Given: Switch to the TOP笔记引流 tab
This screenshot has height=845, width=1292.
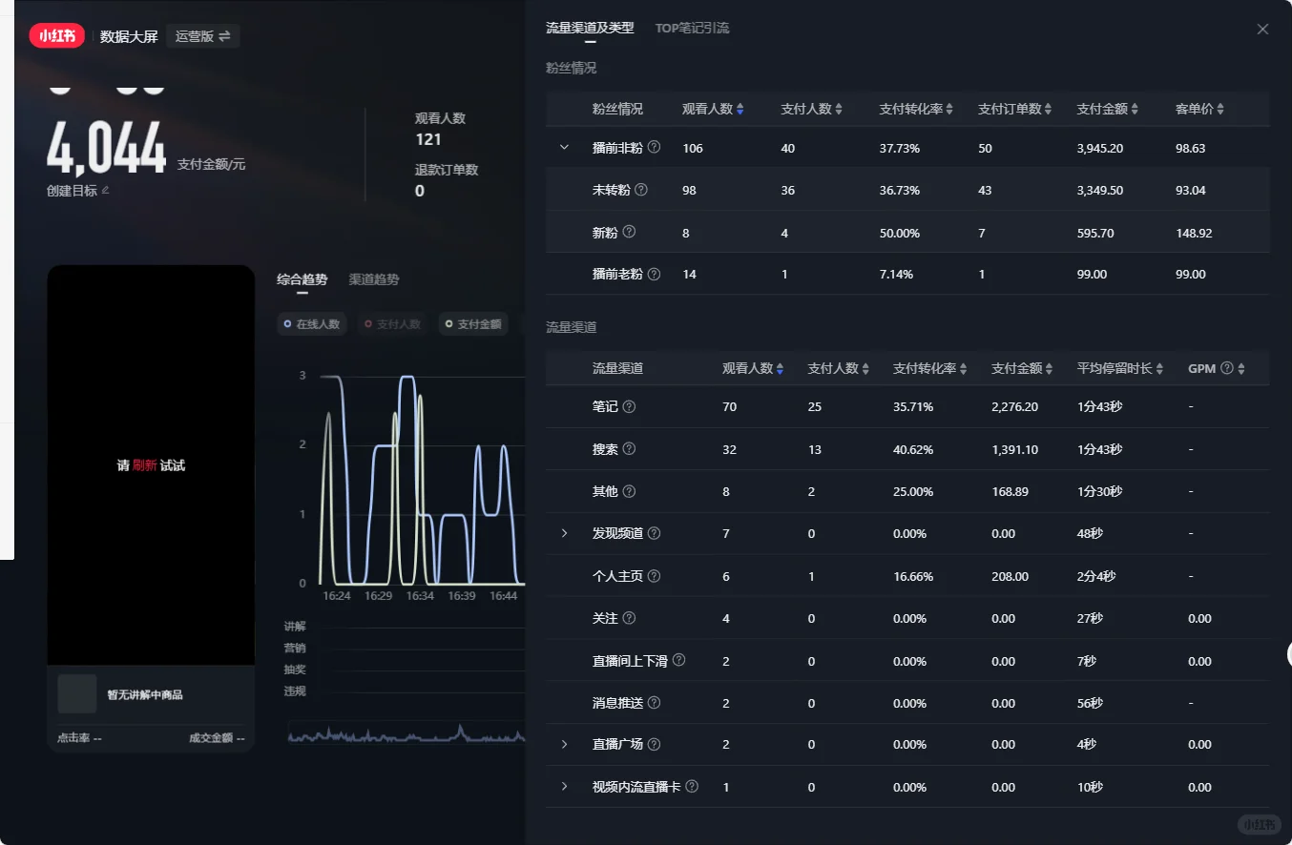Looking at the screenshot, I should coord(693,28).
